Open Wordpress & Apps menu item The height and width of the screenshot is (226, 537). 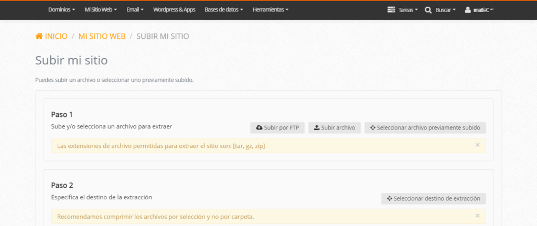(174, 10)
